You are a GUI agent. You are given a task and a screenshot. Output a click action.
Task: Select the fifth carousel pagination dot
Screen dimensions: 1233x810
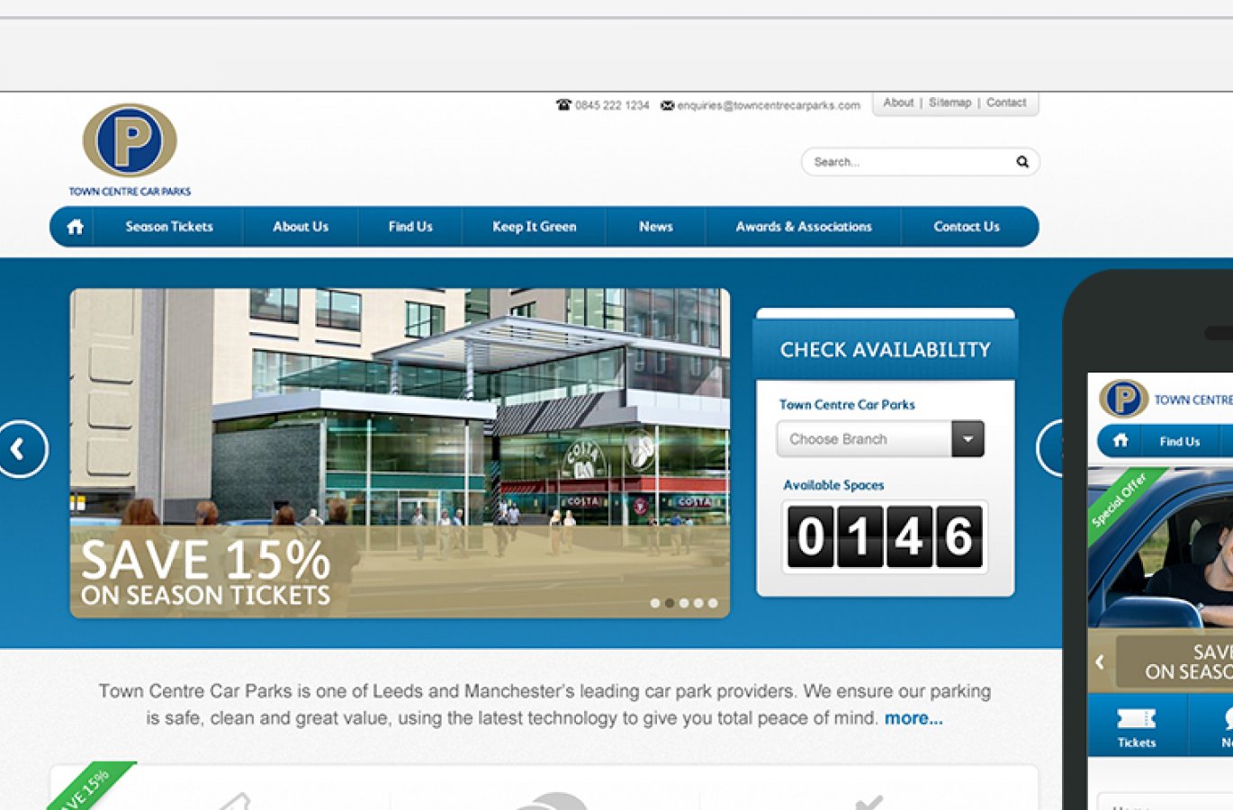coord(713,603)
